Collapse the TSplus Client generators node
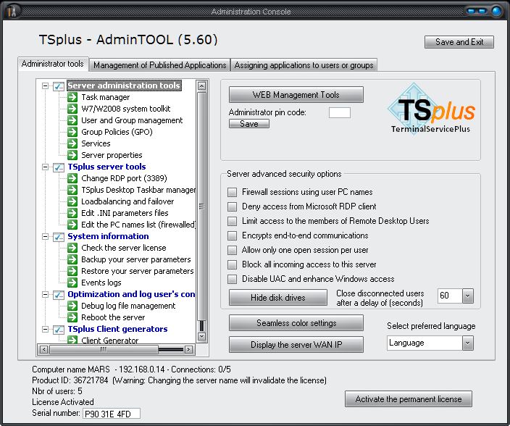This screenshot has width=510, height=426. coord(45,330)
